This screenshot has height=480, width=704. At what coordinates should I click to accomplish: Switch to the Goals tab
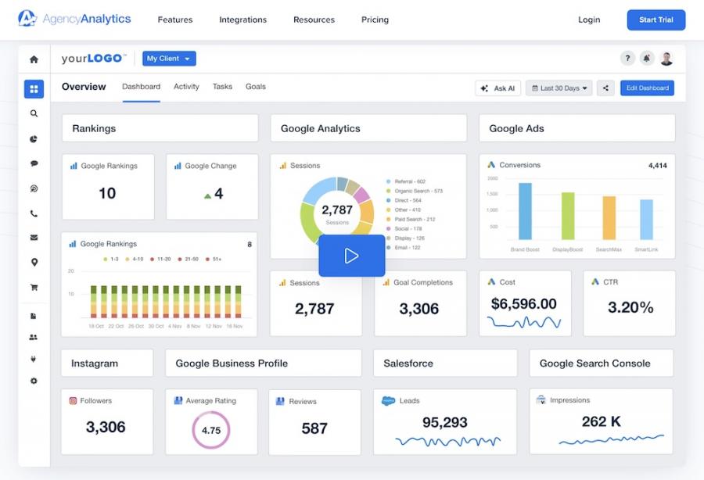(256, 87)
